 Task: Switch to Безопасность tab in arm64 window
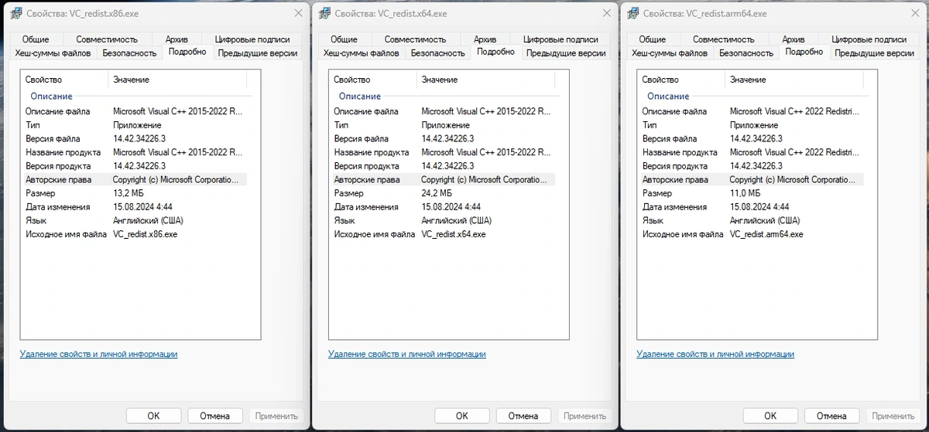(746, 53)
